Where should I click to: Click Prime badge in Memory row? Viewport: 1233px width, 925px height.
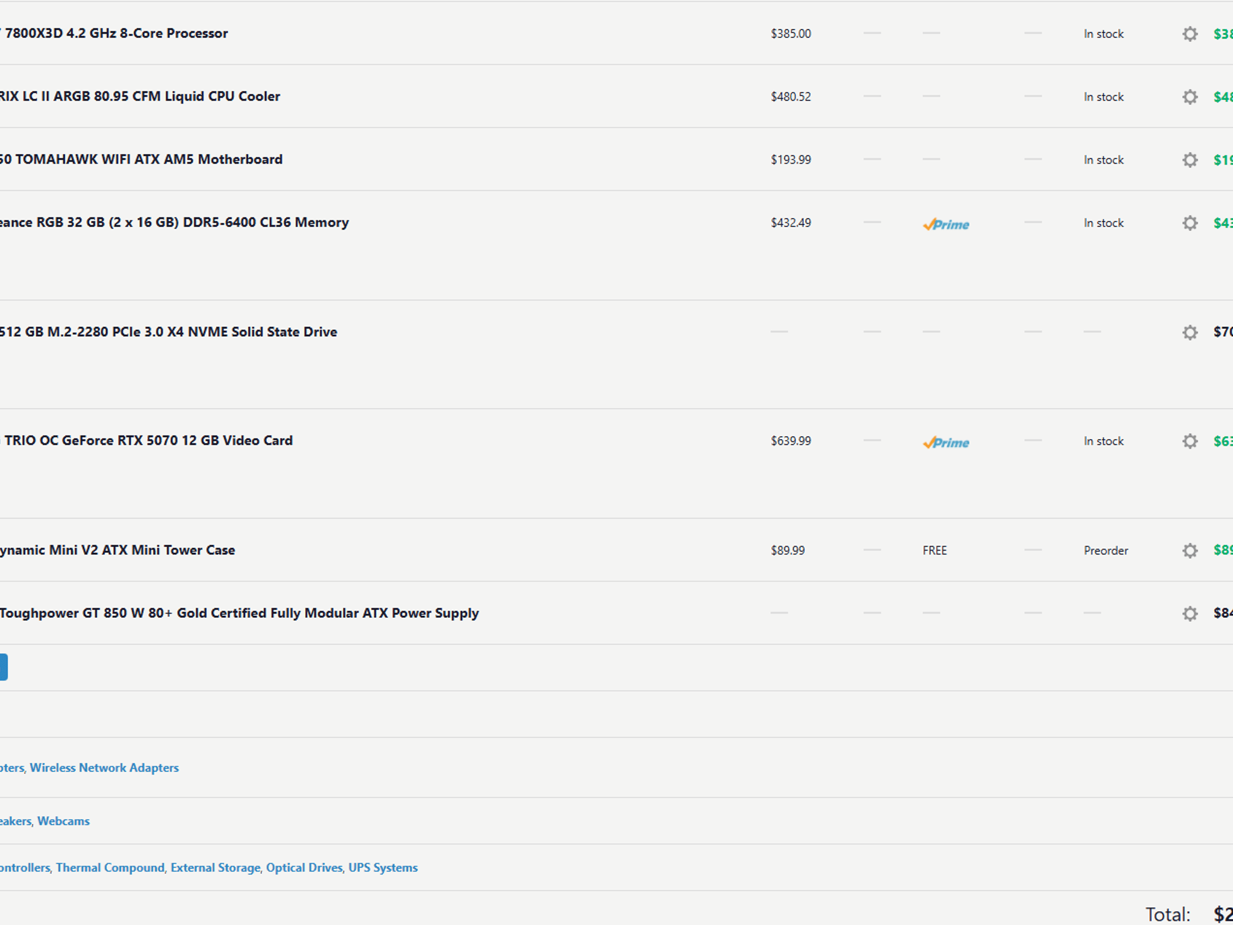tap(946, 224)
